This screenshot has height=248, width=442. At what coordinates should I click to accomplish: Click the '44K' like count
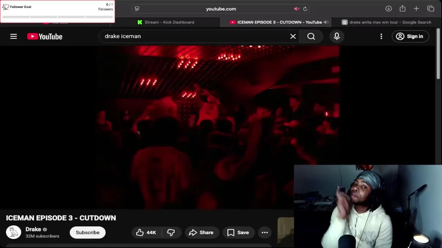pyautogui.click(x=151, y=232)
